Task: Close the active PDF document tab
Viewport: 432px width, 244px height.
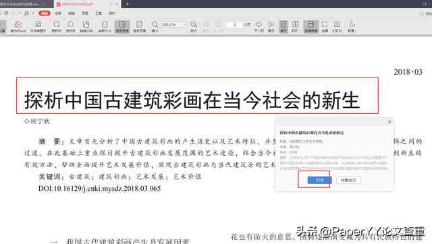Action: (x=117, y=4)
